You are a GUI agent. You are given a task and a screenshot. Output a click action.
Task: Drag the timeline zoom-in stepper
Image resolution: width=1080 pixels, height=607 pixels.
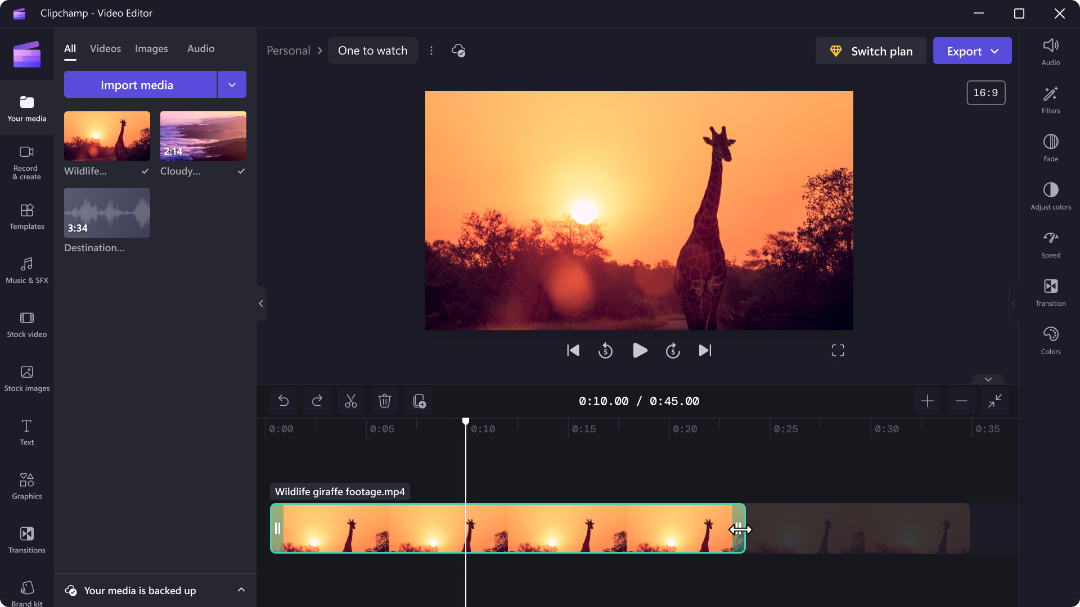pyautogui.click(x=927, y=401)
